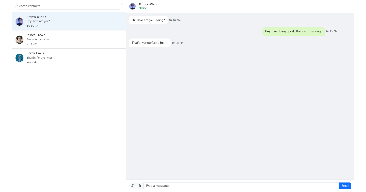Send the message with Send button
This screenshot has height=192, width=366.
point(345,186)
